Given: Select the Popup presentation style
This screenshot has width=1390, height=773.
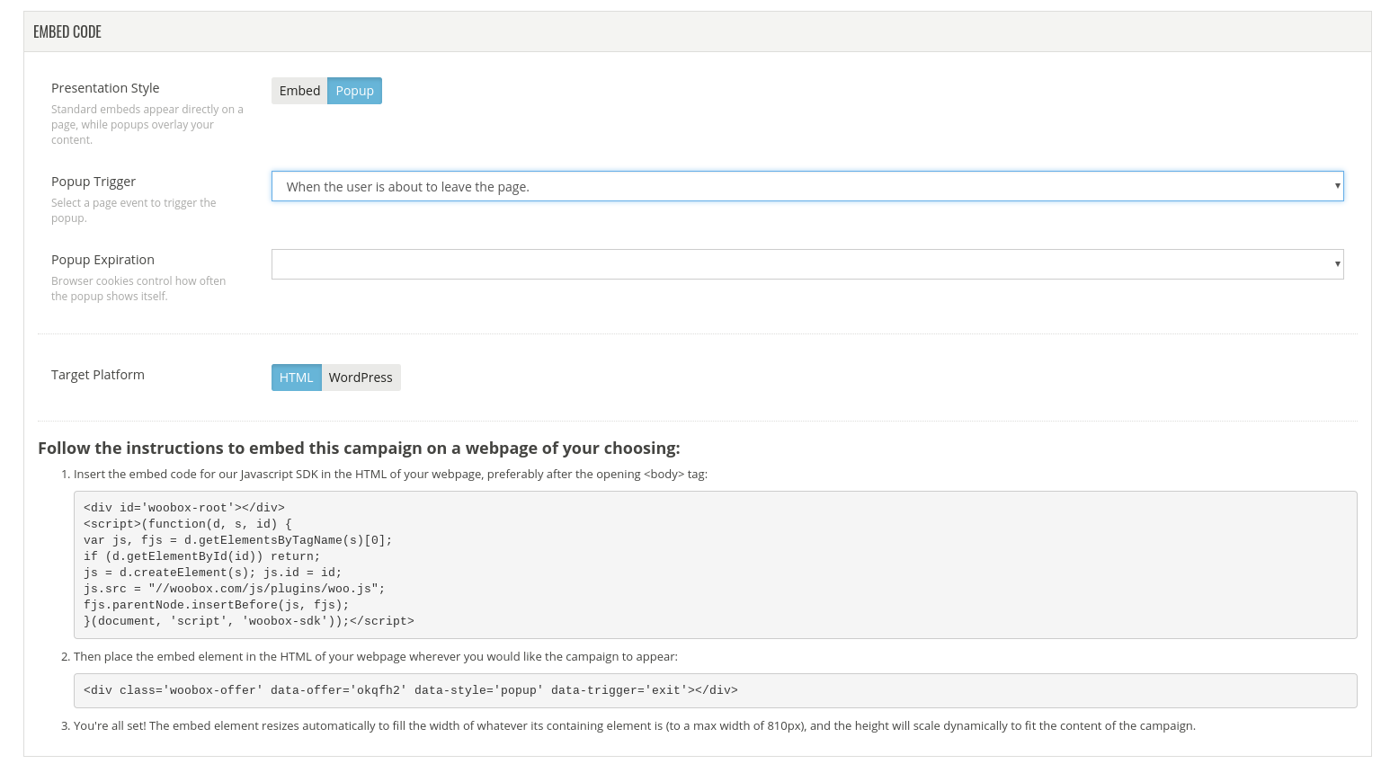Looking at the screenshot, I should point(354,91).
